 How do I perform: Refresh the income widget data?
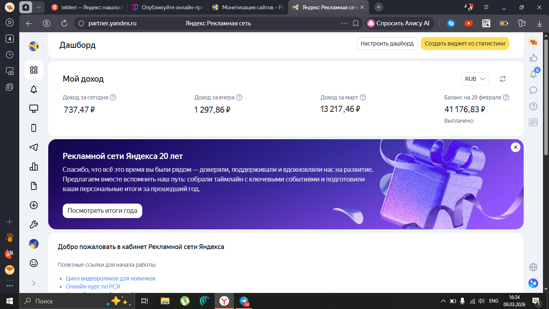[503, 79]
